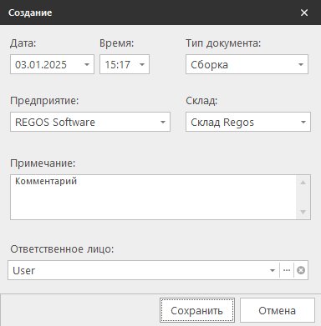Click the REGOS Software enterprise field

90,122
